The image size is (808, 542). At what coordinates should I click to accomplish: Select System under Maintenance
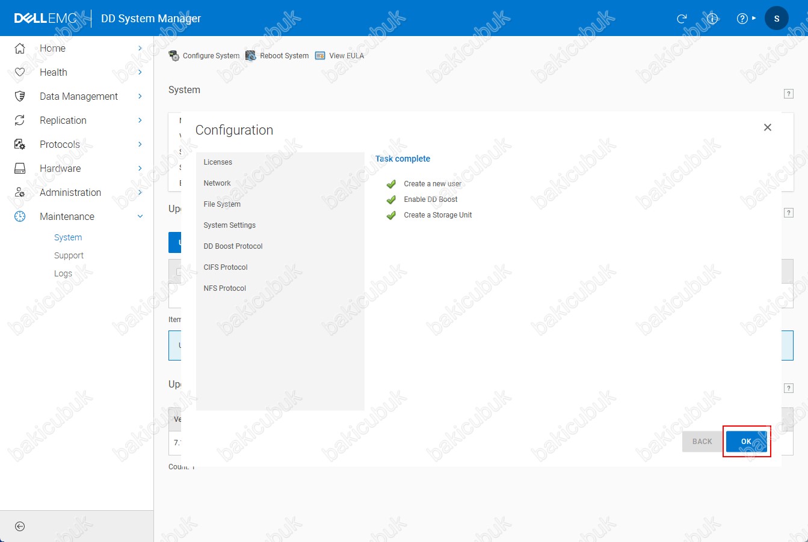click(68, 237)
